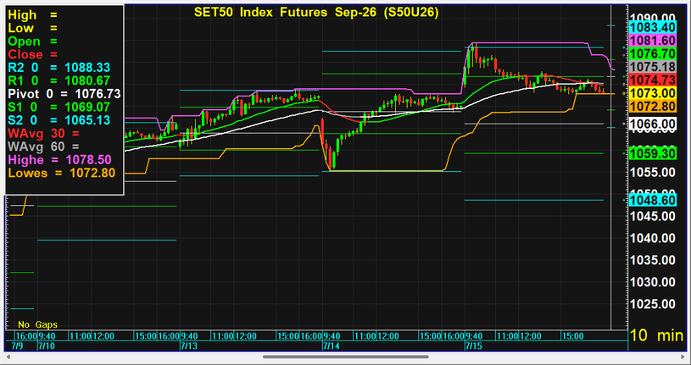Click the Close legend row

[33, 54]
